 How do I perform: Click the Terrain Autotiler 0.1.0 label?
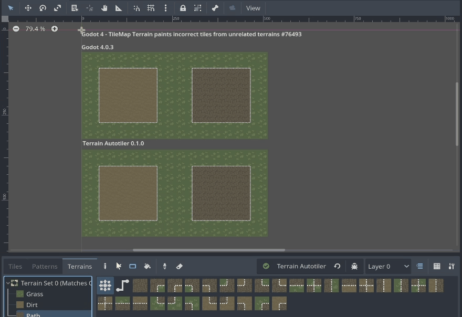[113, 143]
